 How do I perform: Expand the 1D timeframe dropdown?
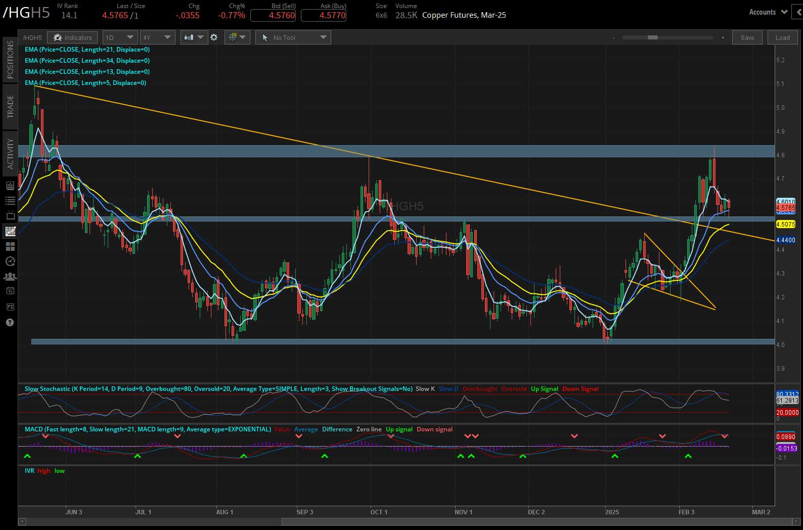pyautogui.click(x=119, y=37)
